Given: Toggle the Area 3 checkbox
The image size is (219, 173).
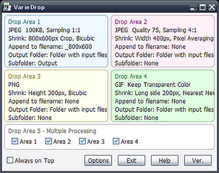Looking at the screenshot, I should (82, 141).
